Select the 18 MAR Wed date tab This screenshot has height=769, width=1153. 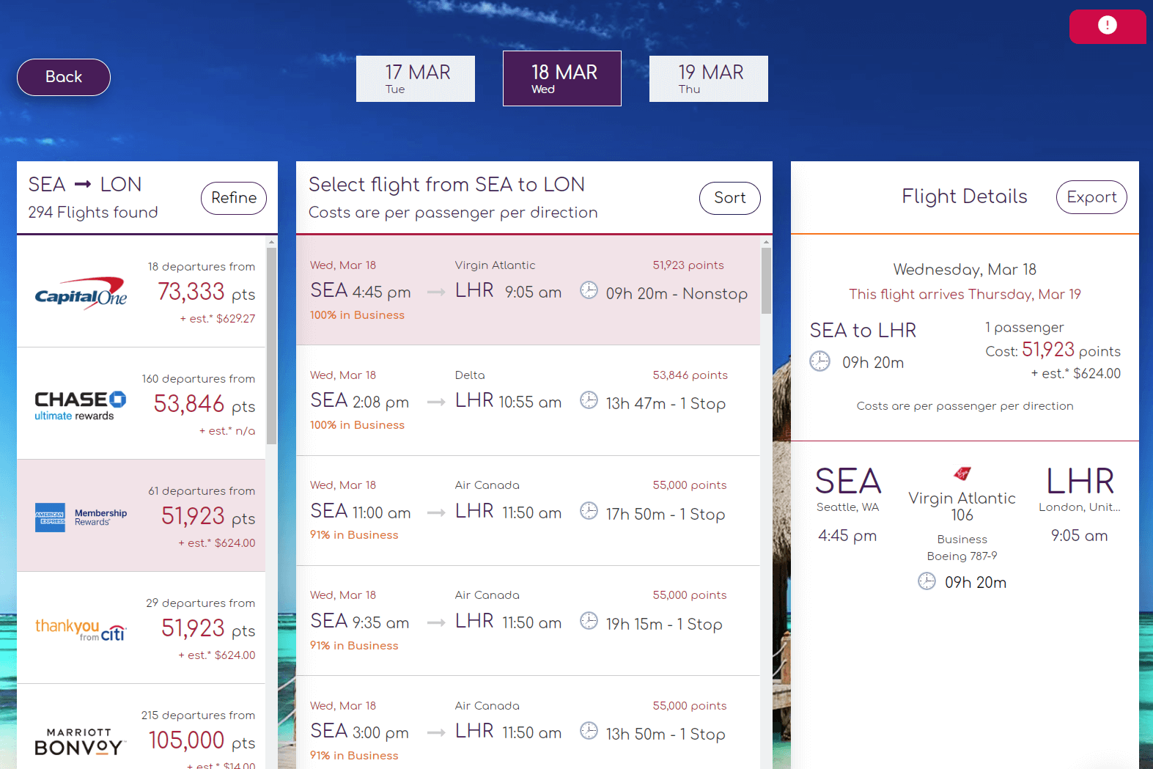click(562, 78)
